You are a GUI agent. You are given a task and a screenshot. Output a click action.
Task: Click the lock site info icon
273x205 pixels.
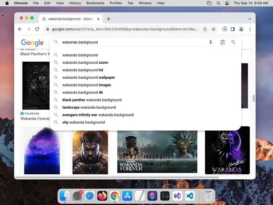click(x=47, y=29)
